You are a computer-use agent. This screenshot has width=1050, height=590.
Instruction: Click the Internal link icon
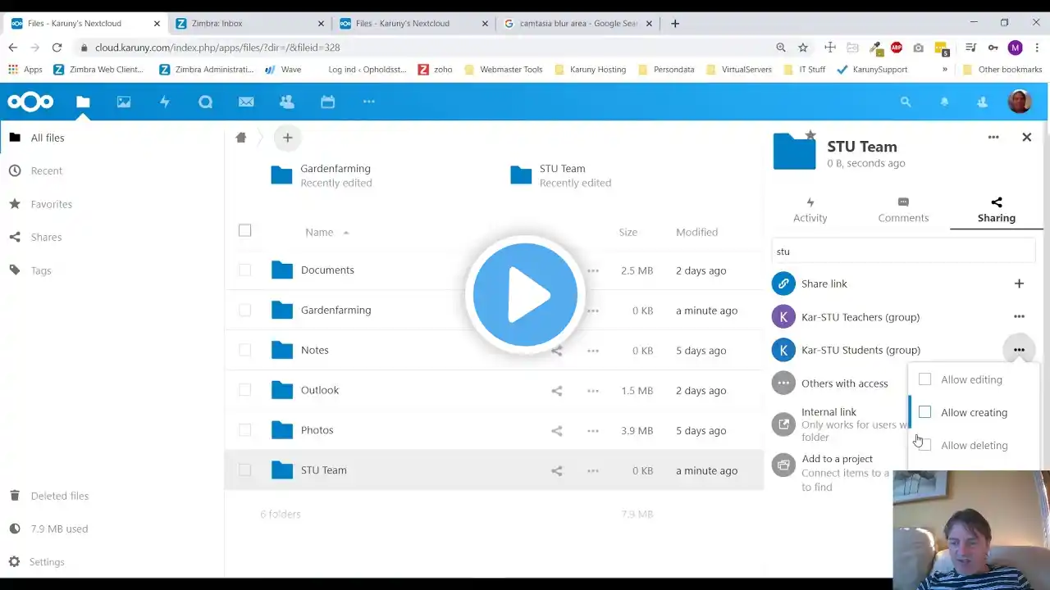click(783, 424)
